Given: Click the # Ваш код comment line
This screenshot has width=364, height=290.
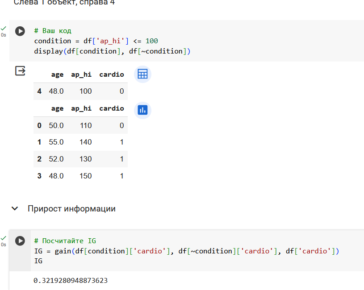Looking at the screenshot, I should (x=53, y=31).
